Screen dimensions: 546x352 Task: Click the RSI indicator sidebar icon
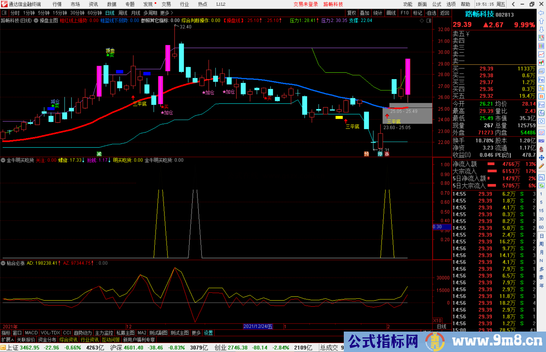(x=541, y=141)
